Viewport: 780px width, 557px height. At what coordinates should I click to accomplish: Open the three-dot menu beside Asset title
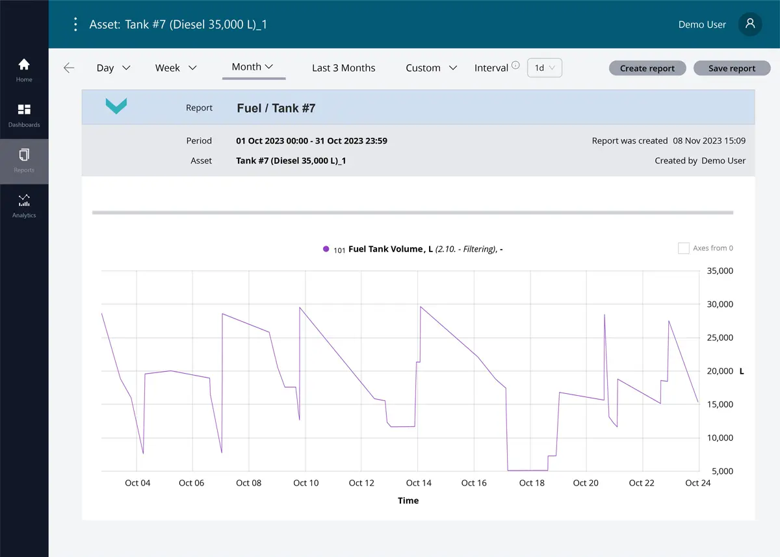click(75, 25)
